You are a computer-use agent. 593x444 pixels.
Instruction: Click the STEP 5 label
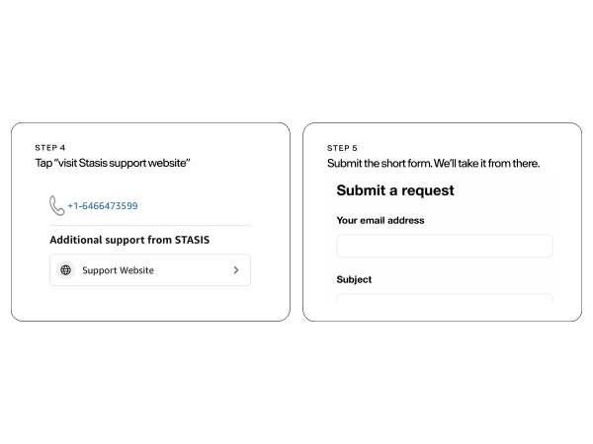pyautogui.click(x=342, y=148)
